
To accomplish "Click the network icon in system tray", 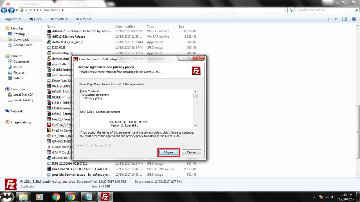I will [327, 197].
